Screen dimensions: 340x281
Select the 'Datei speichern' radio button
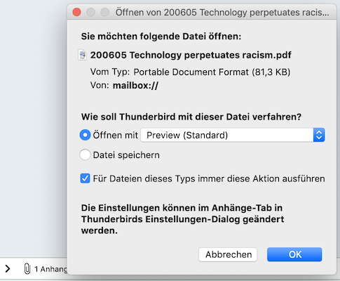[x=85, y=155]
